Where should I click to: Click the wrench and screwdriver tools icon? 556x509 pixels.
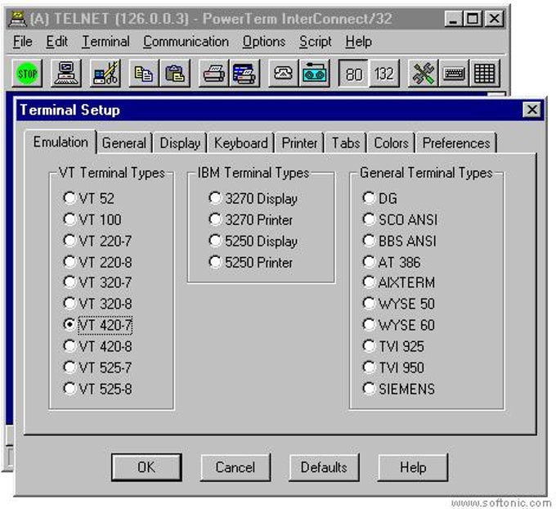424,74
